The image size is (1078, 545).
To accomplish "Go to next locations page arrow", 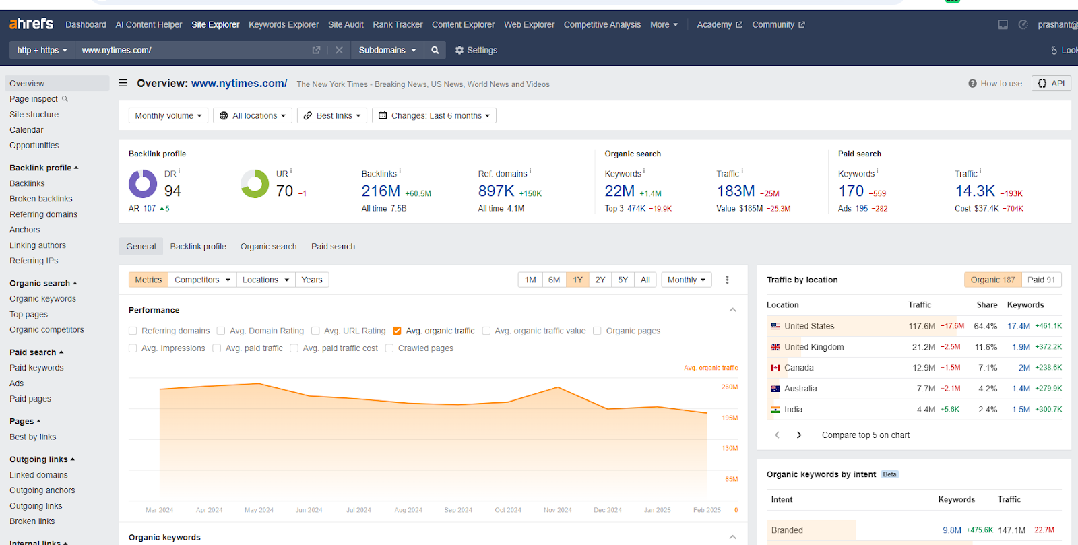I will [799, 435].
